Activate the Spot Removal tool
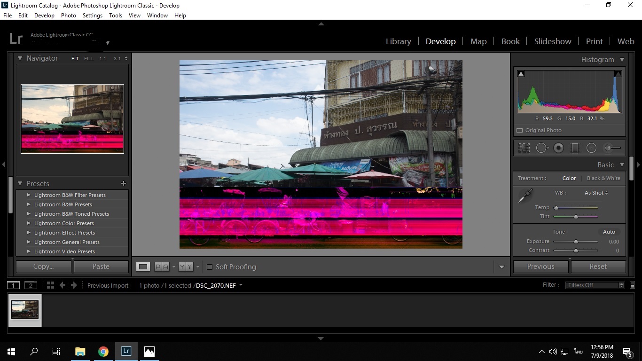642x361 pixels. coord(542,148)
